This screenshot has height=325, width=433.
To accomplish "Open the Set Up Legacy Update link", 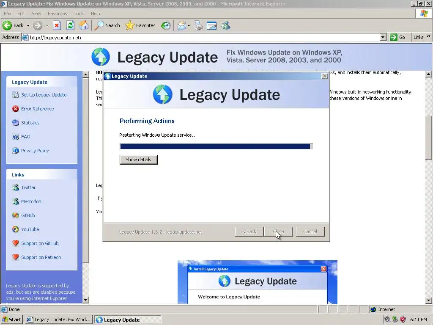I will [x=44, y=95].
